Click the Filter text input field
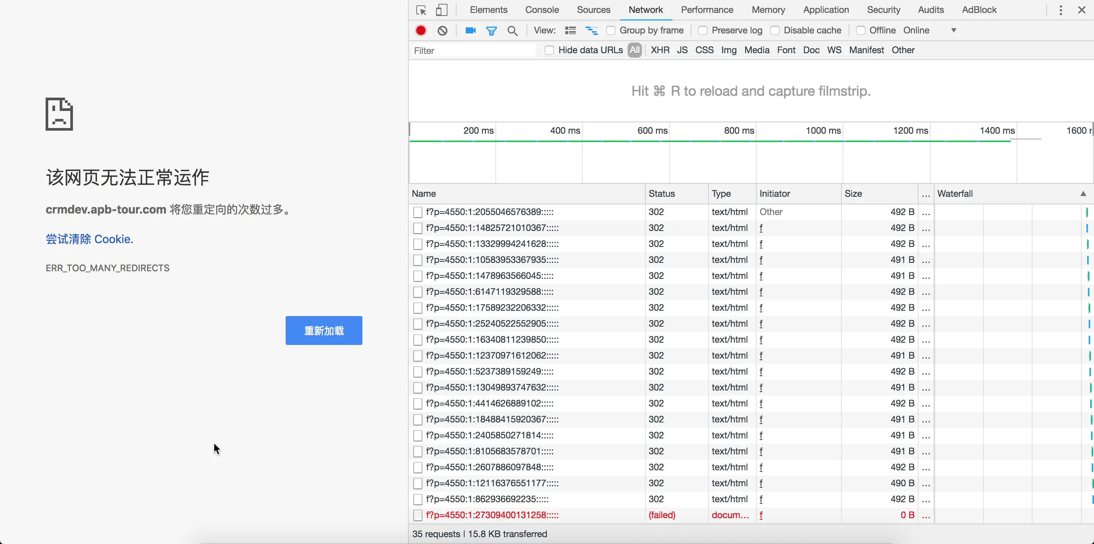Image resolution: width=1094 pixels, height=544 pixels. click(x=473, y=51)
